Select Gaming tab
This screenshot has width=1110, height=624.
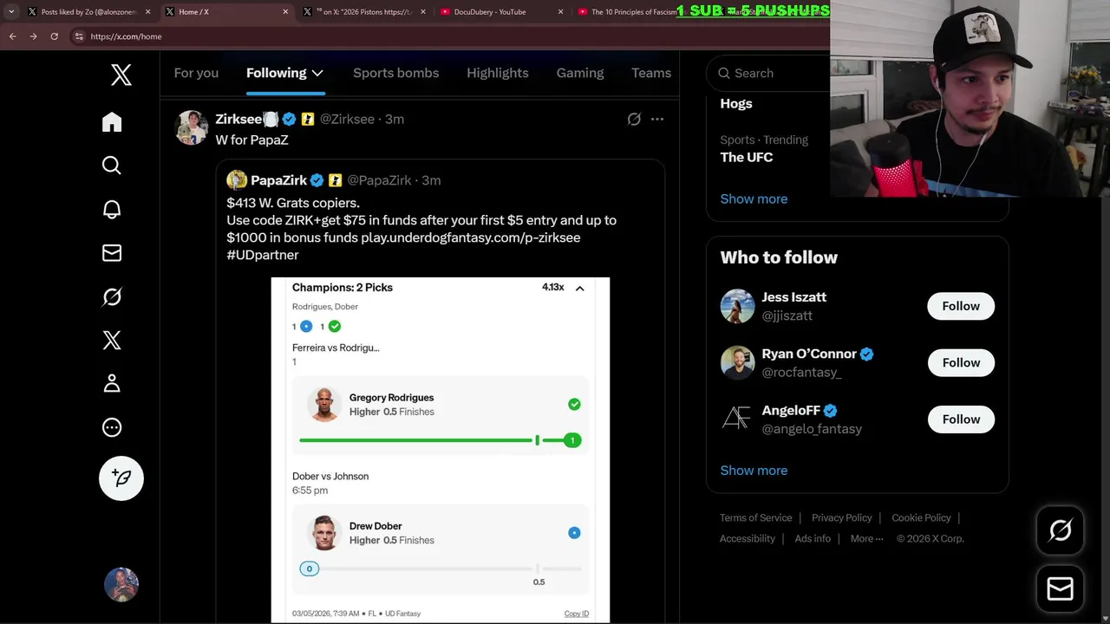(x=580, y=73)
